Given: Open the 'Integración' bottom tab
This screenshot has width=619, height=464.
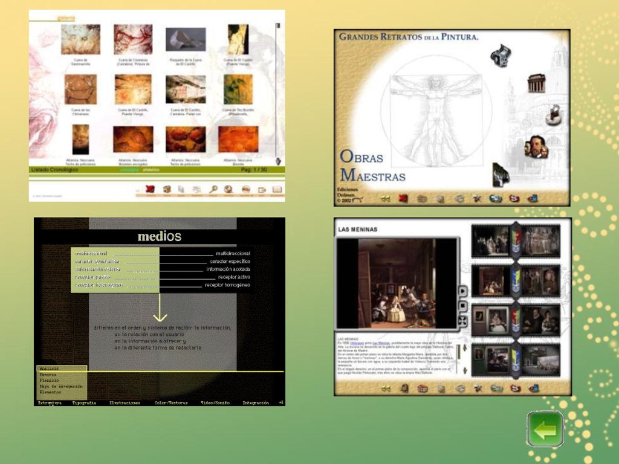Looking at the screenshot, I should click(x=256, y=403).
